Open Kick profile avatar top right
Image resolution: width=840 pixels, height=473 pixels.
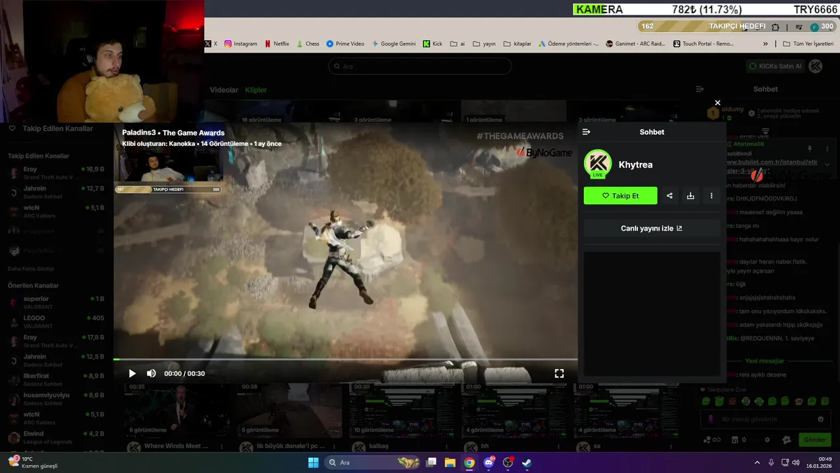point(815,66)
